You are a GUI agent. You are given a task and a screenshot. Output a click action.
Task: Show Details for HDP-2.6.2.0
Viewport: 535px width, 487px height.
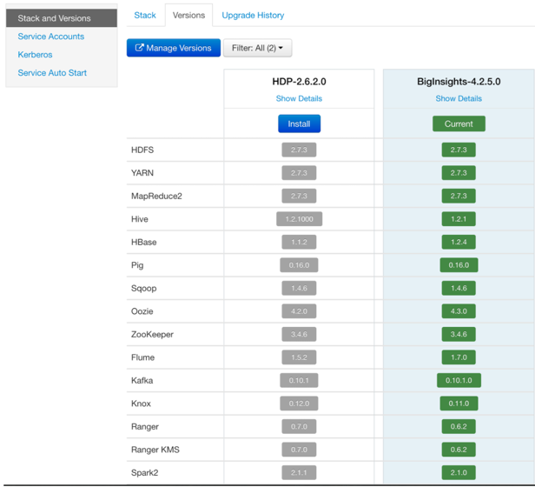(x=299, y=98)
